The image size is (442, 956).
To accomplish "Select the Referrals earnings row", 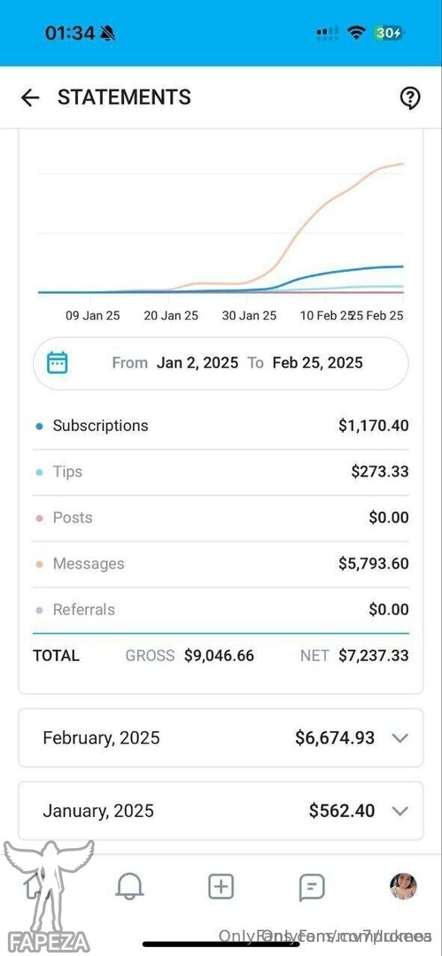I will point(221,610).
